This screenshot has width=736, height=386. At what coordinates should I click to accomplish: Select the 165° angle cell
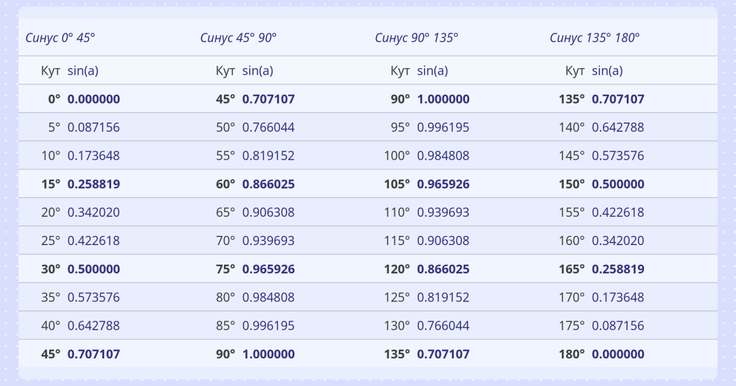572,269
